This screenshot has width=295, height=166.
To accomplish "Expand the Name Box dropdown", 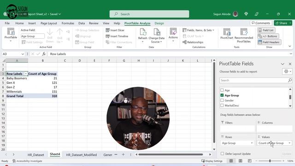I will pyautogui.click(x=23, y=54).
